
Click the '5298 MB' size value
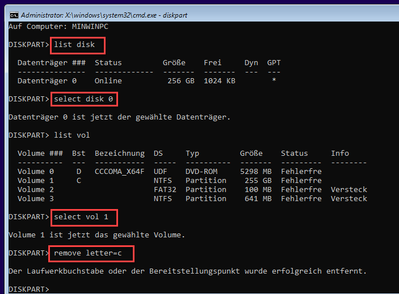point(256,172)
